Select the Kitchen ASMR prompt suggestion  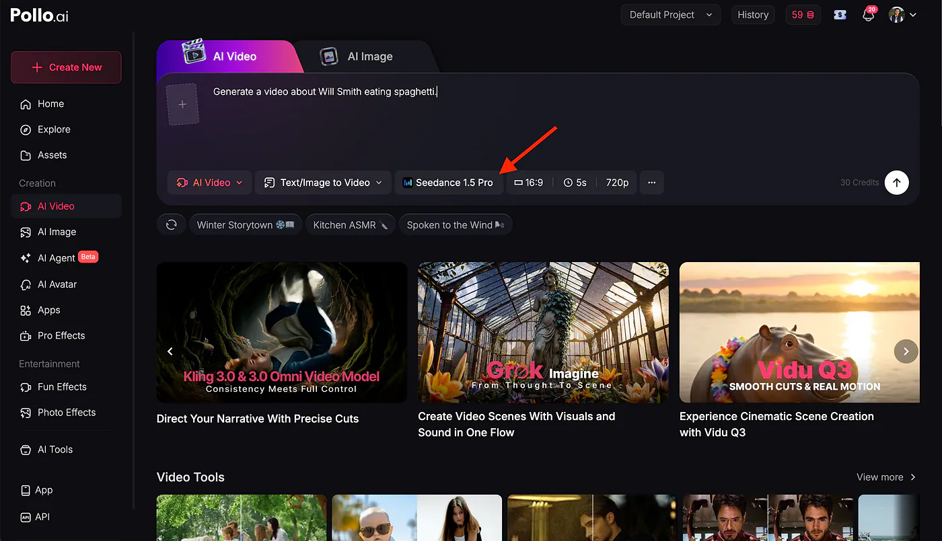click(351, 225)
